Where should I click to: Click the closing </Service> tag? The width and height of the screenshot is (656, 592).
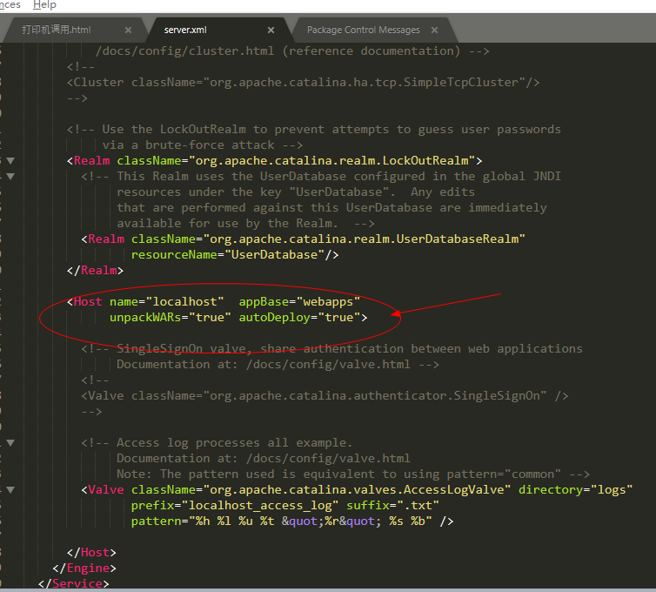click(73, 583)
